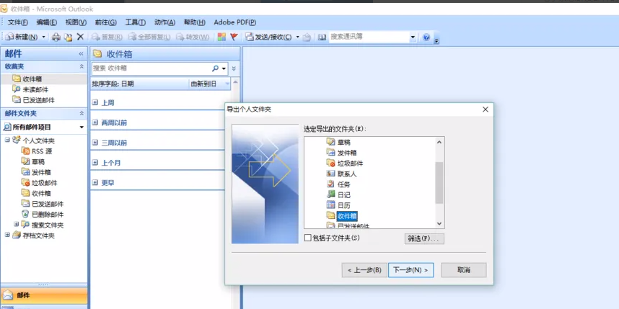
Task: Expand the 上个月 message group
Action: pyautogui.click(x=95, y=162)
